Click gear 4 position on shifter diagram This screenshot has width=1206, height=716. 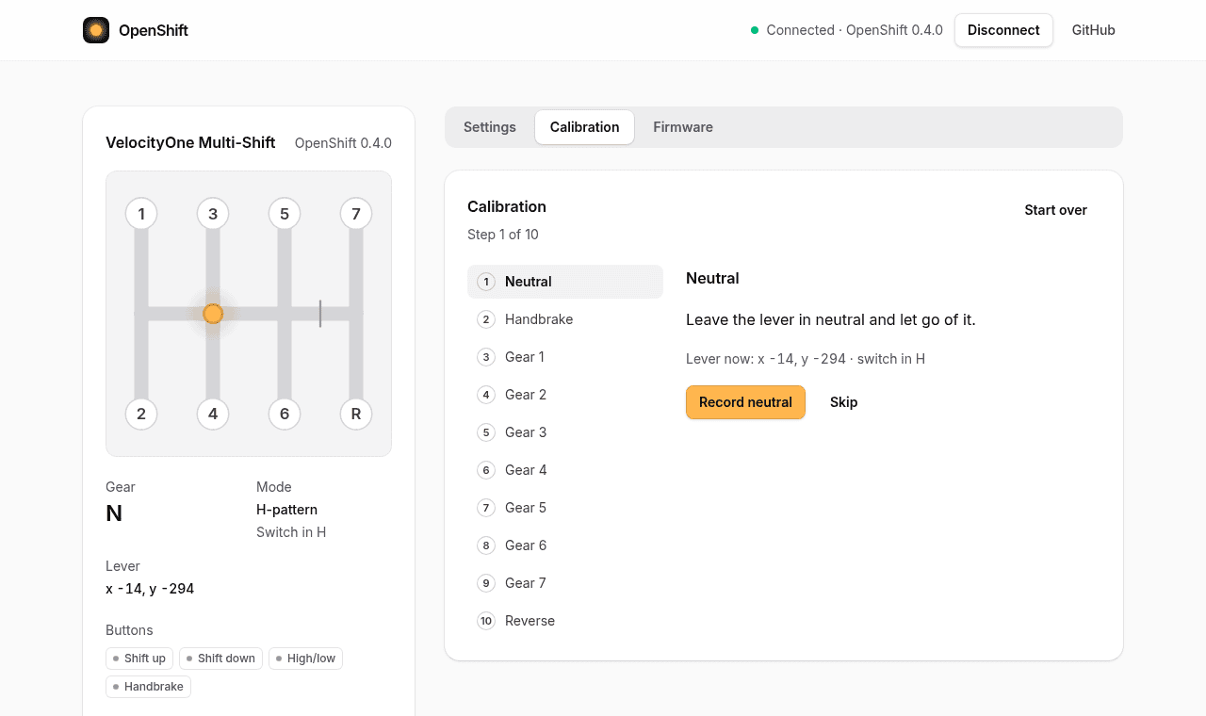pyautogui.click(x=213, y=414)
